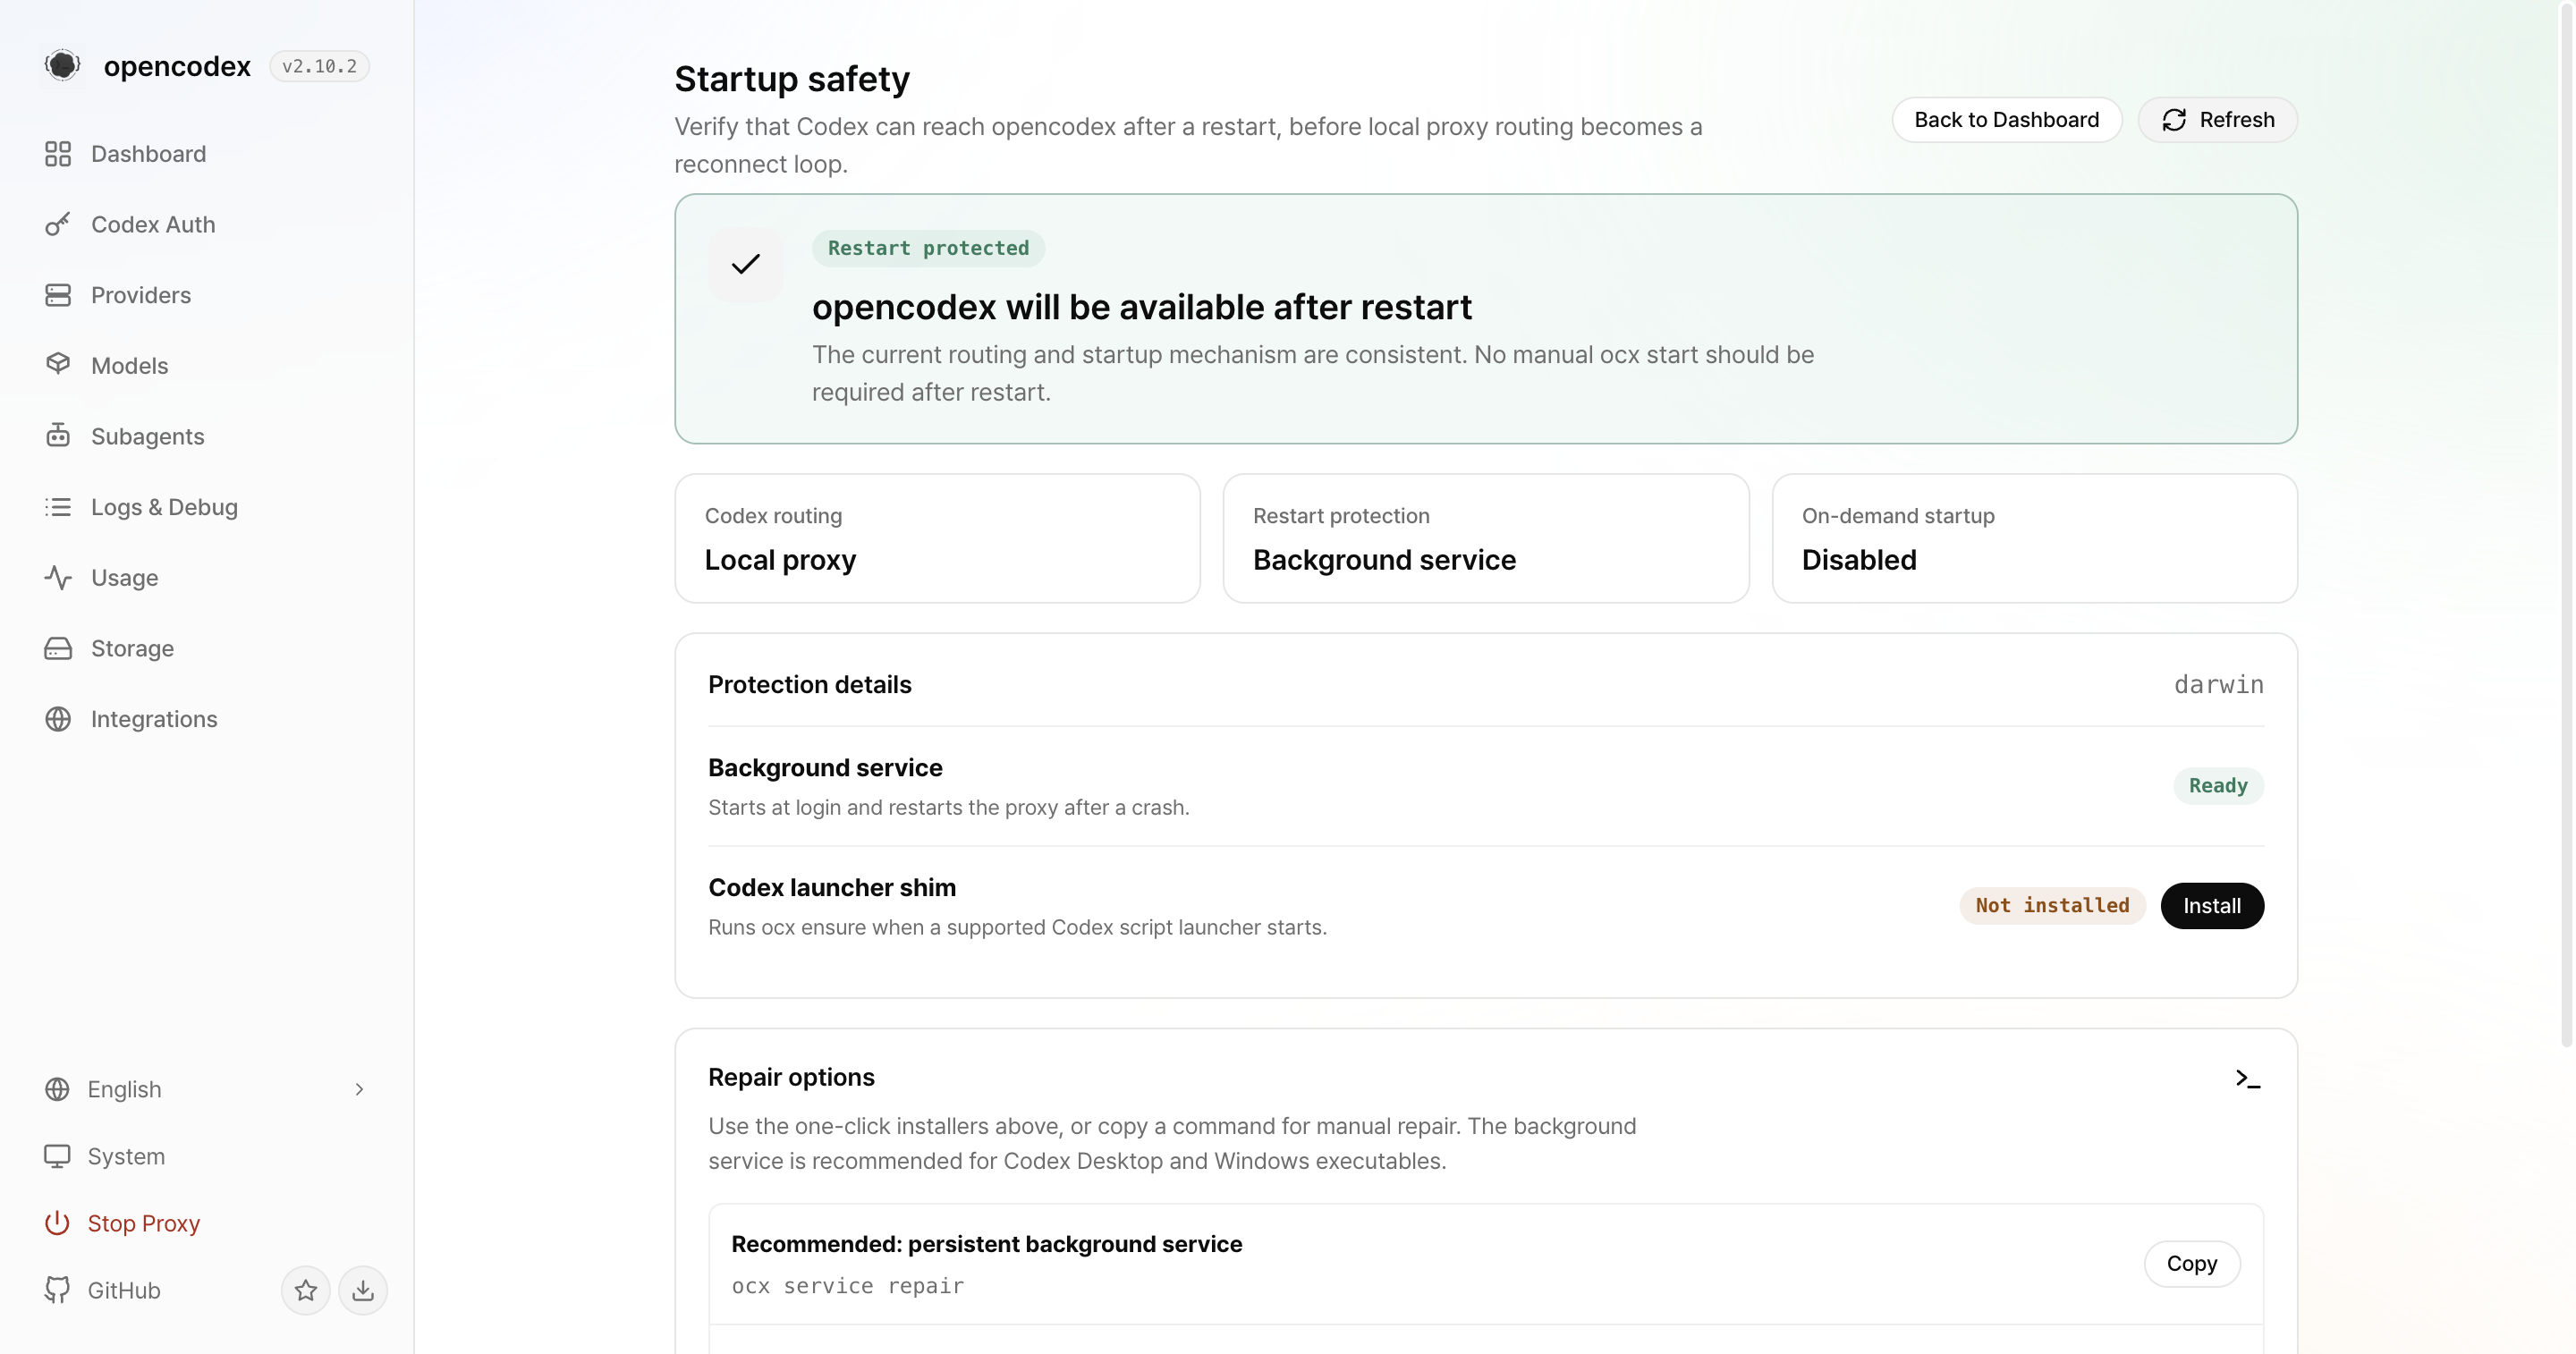Click the Usage activity pulse icon

pyautogui.click(x=58, y=578)
